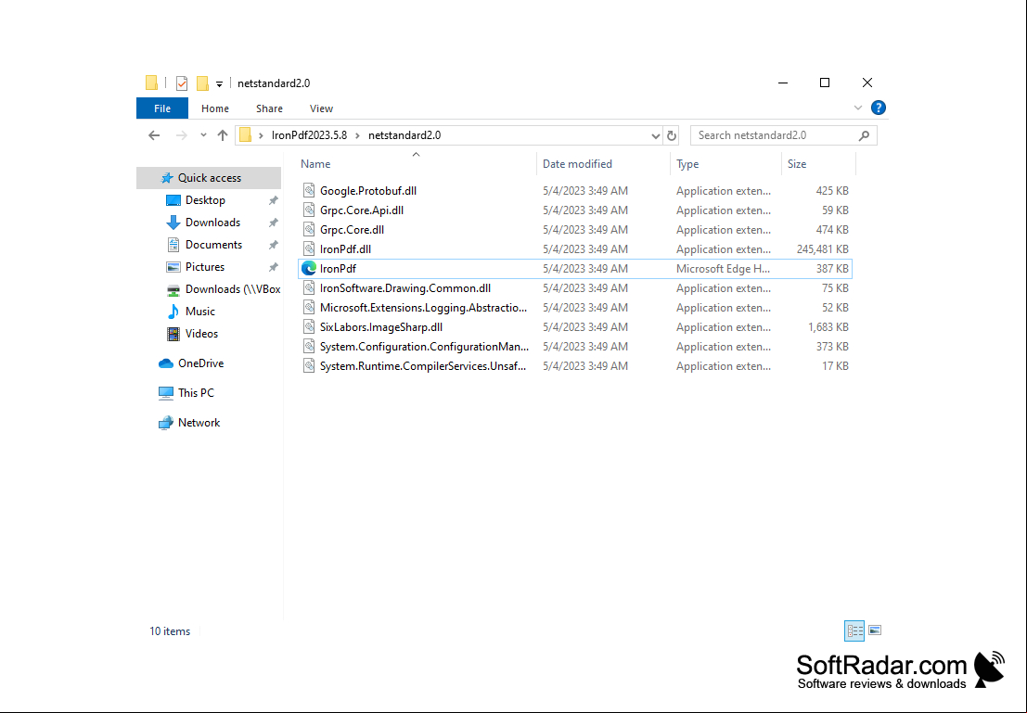Minimize the netstandard2.0 window
The width and height of the screenshot is (1027, 713).
[x=783, y=83]
